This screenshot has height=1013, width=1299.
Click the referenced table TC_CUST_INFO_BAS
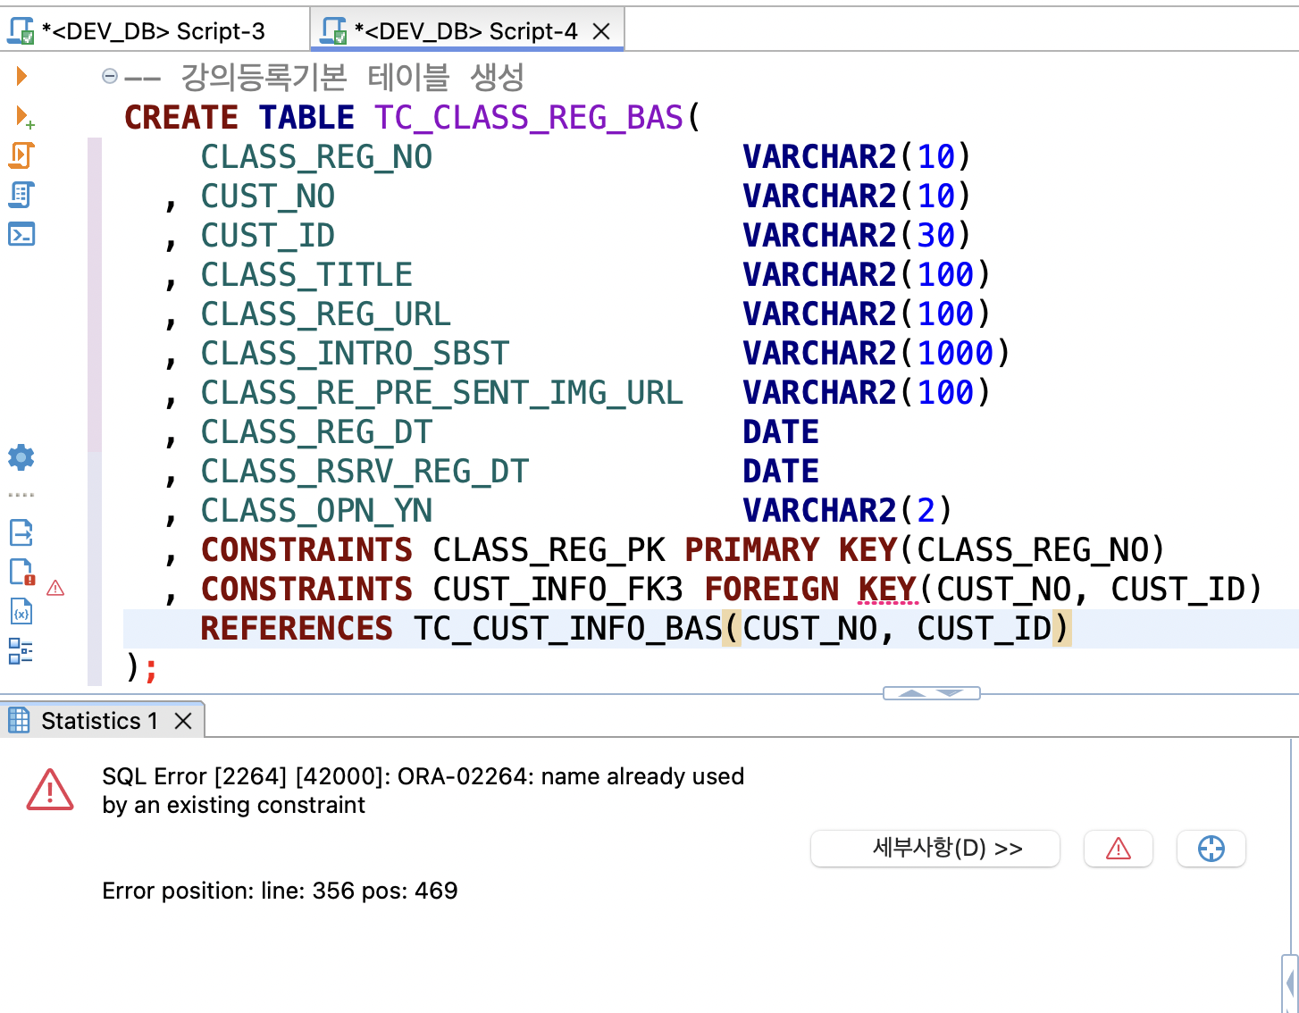[567, 628]
